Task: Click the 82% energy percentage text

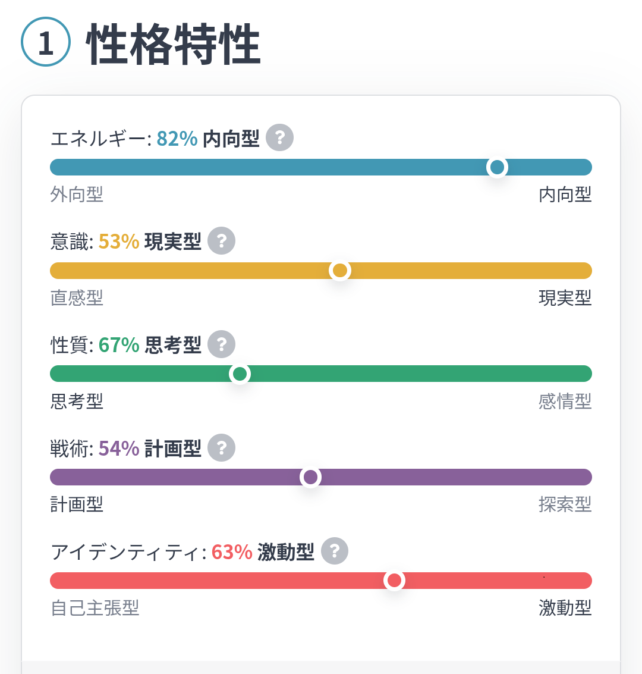Action: coord(177,139)
